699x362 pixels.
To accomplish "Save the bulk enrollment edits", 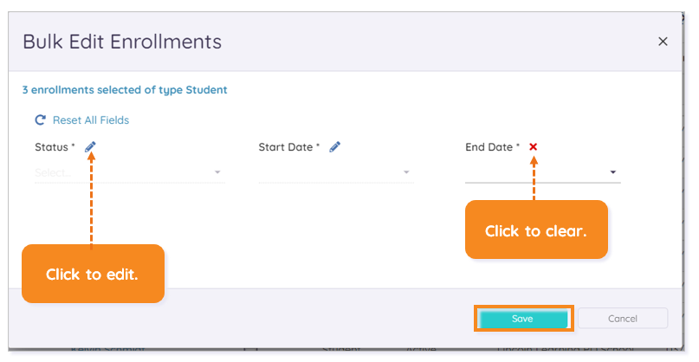I will [523, 319].
